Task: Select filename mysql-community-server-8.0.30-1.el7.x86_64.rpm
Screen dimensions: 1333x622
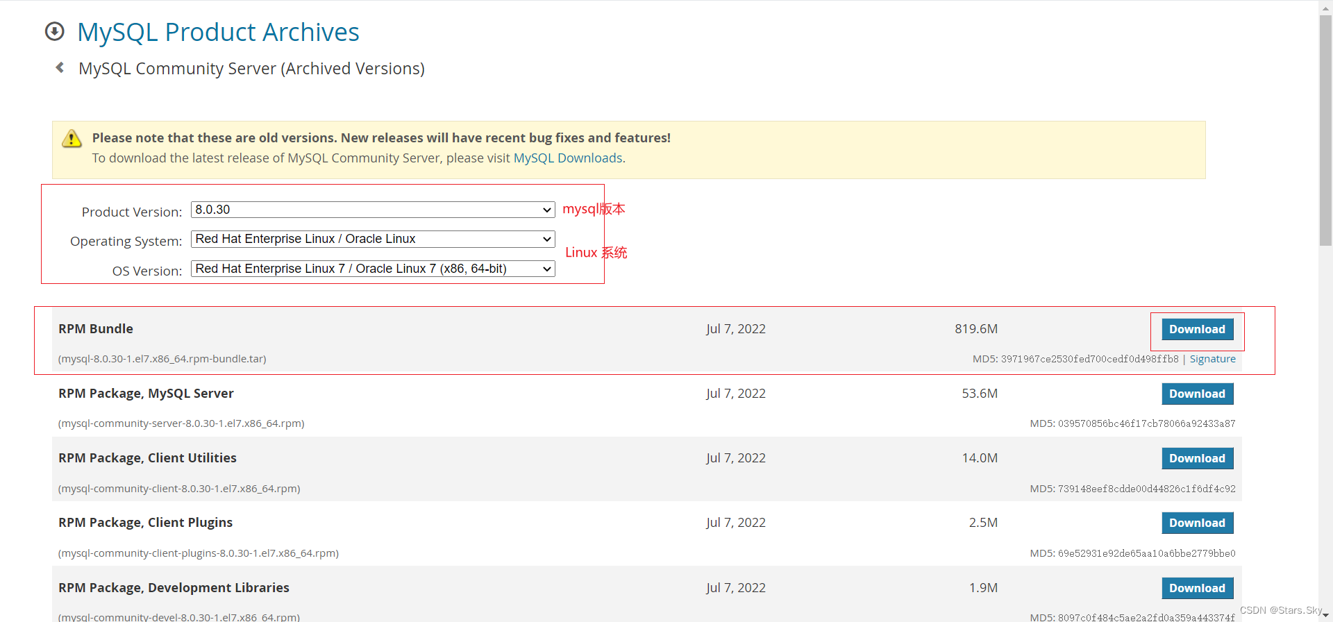Action: tap(181, 423)
